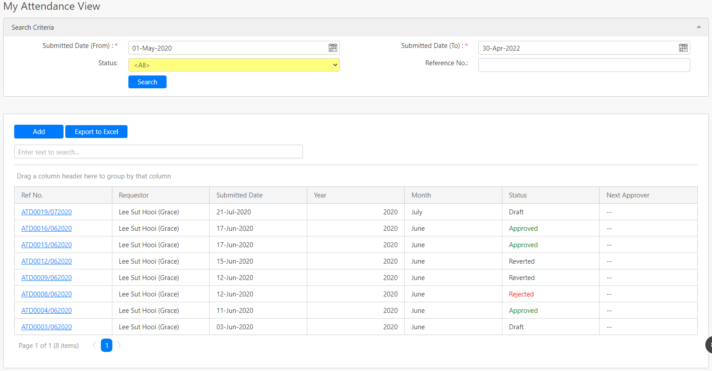Click the group-by drag panel text
The height and width of the screenshot is (371, 712).
pos(94,176)
